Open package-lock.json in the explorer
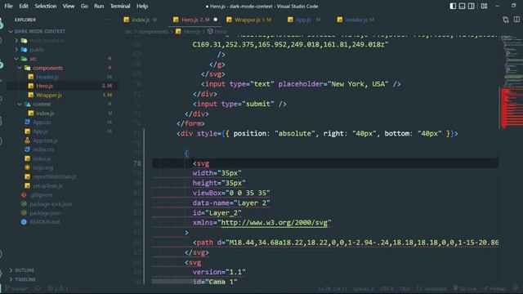The image size is (523, 294). 51,204
